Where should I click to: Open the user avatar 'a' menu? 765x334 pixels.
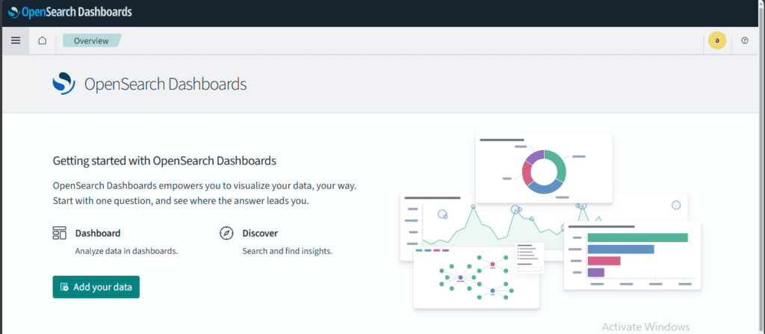coord(717,40)
